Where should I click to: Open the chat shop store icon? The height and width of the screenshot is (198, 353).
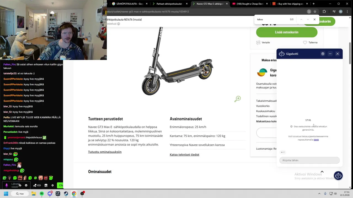pos(46,185)
